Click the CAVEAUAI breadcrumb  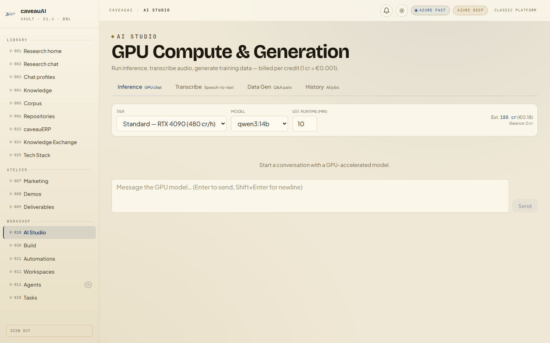[121, 10]
